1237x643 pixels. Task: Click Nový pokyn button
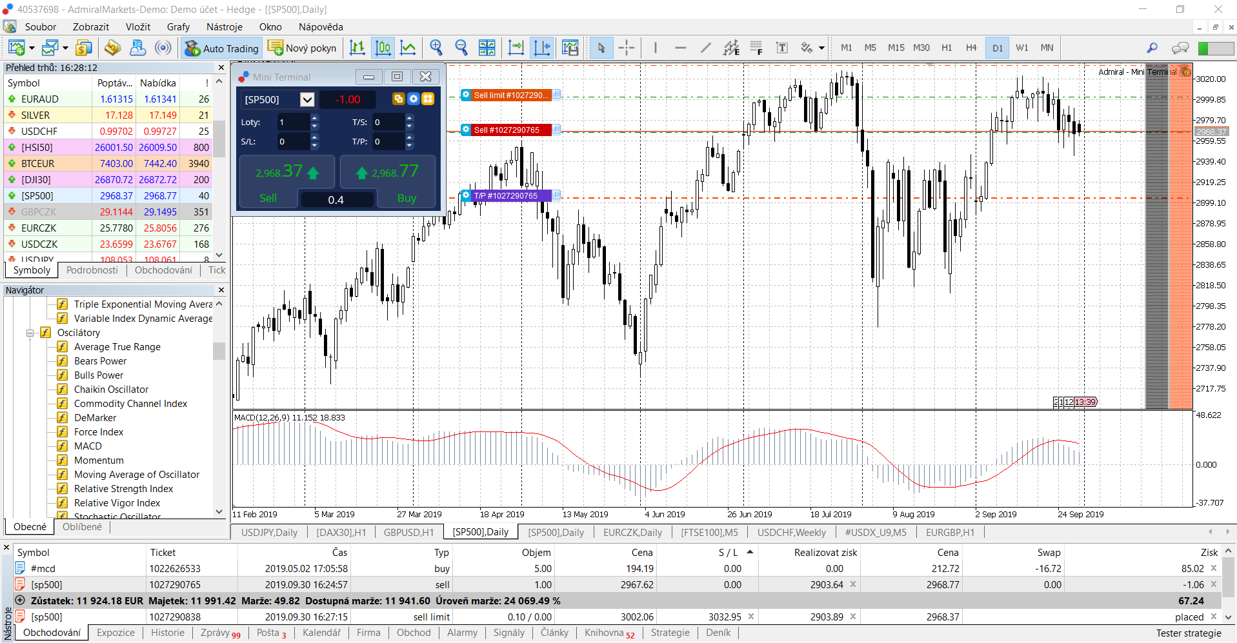(x=302, y=48)
